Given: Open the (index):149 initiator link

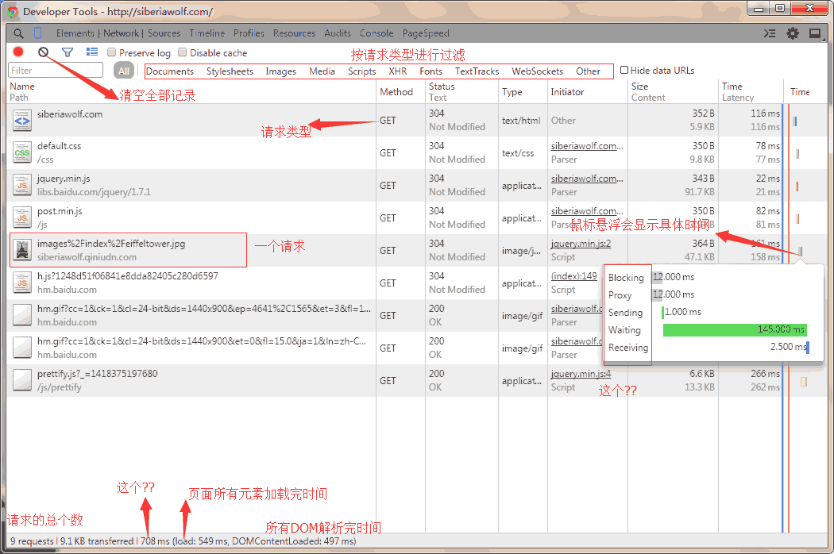Looking at the screenshot, I should point(574,276).
